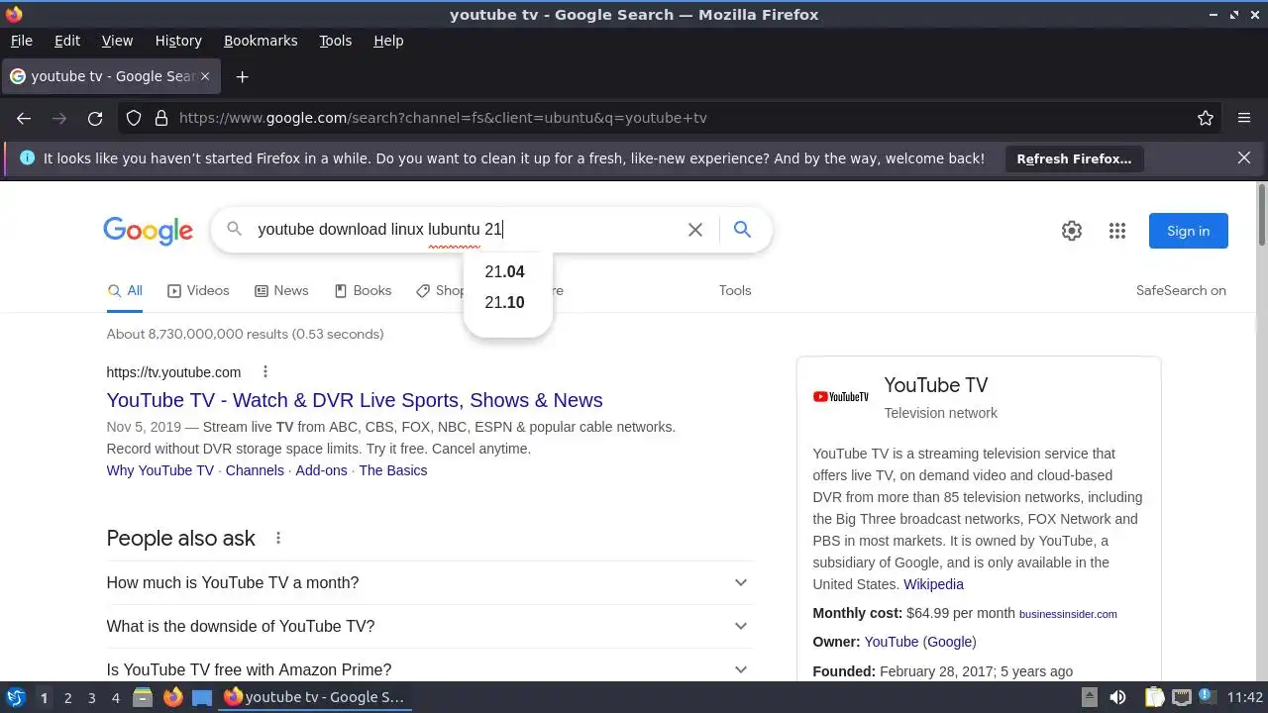The width and height of the screenshot is (1268, 713).
Task: Submit search with the blue magnifier button
Action: 742,230
